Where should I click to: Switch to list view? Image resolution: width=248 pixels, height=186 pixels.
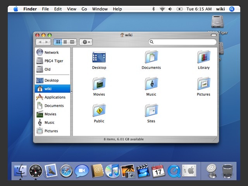[x=65, y=42]
